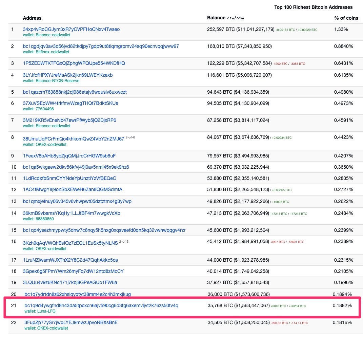Select the 1.33% of coins value

[341, 30]
